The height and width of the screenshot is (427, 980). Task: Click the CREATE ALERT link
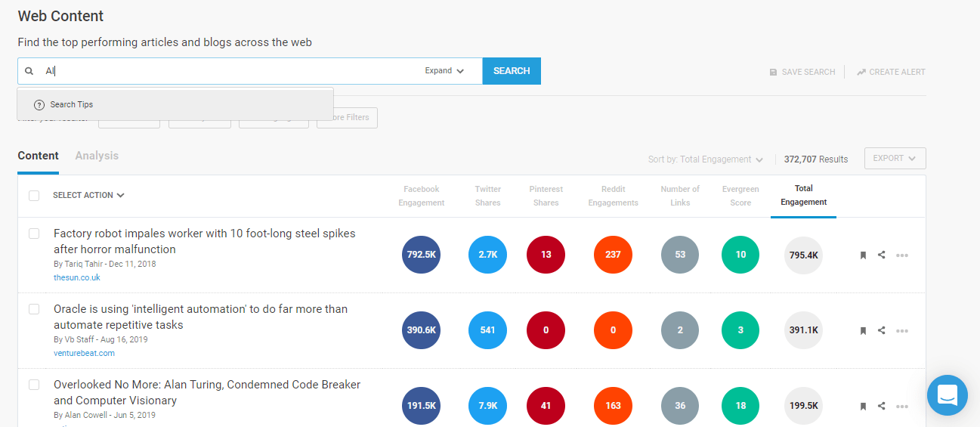pyautogui.click(x=891, y=73)
